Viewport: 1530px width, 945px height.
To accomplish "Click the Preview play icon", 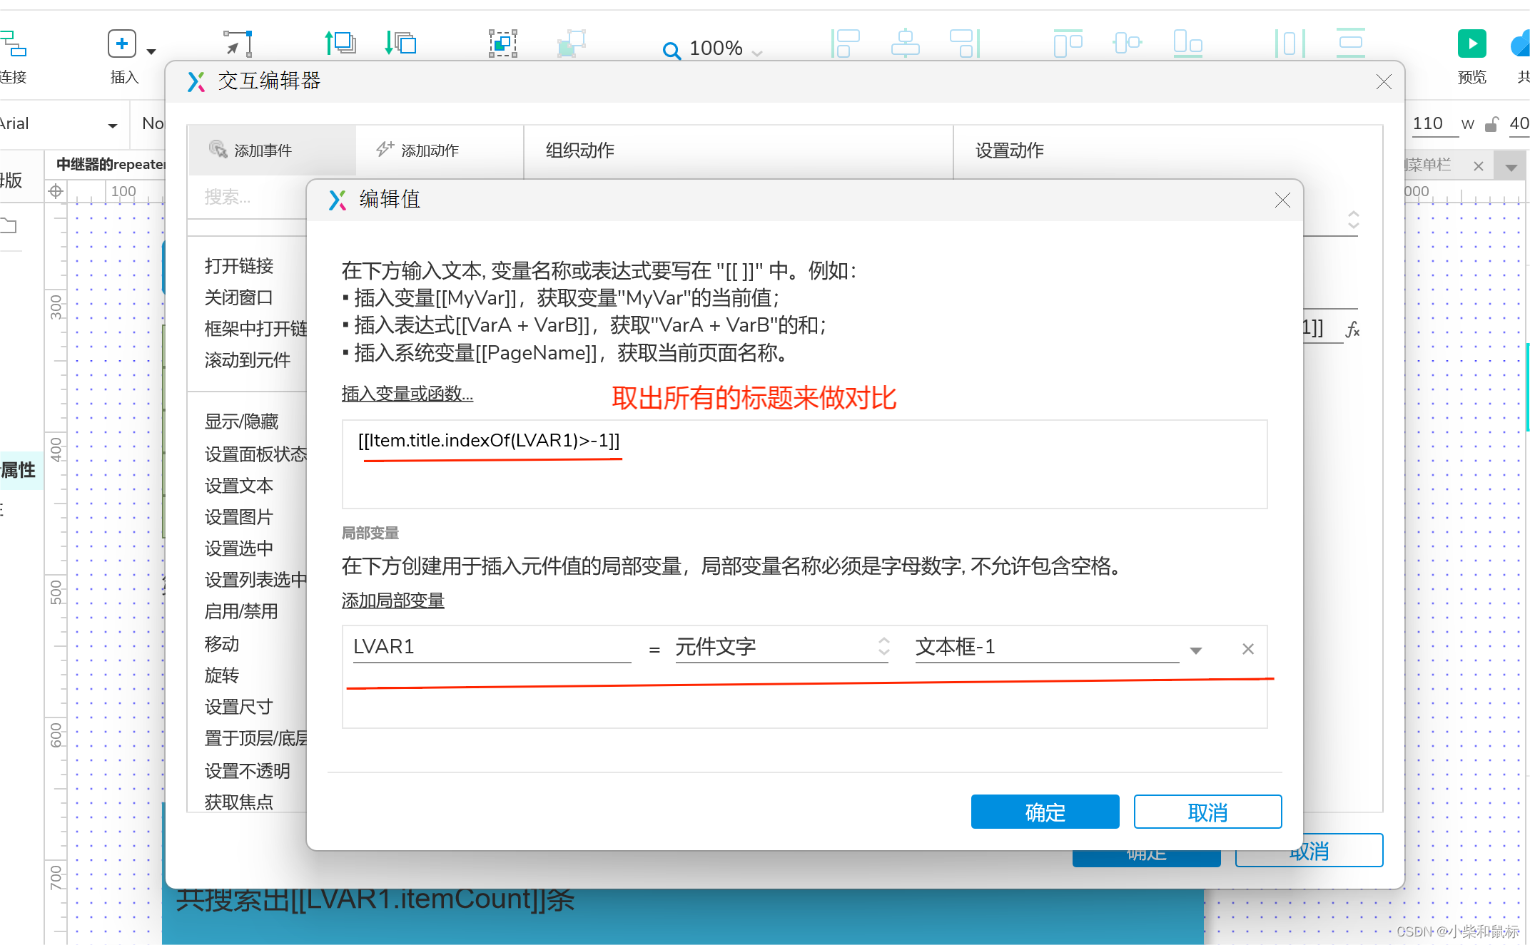I will 1471,44.
